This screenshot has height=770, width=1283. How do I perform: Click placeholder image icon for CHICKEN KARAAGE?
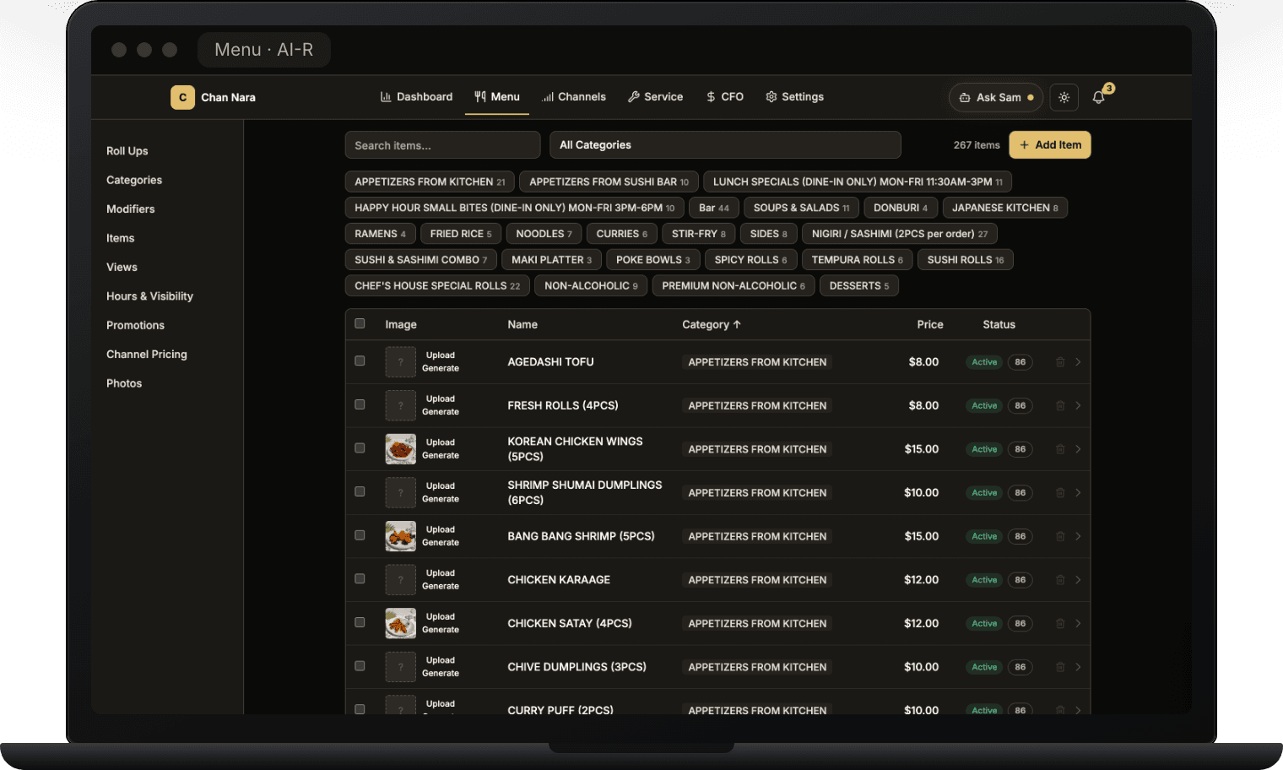click(x=401, y=580)
